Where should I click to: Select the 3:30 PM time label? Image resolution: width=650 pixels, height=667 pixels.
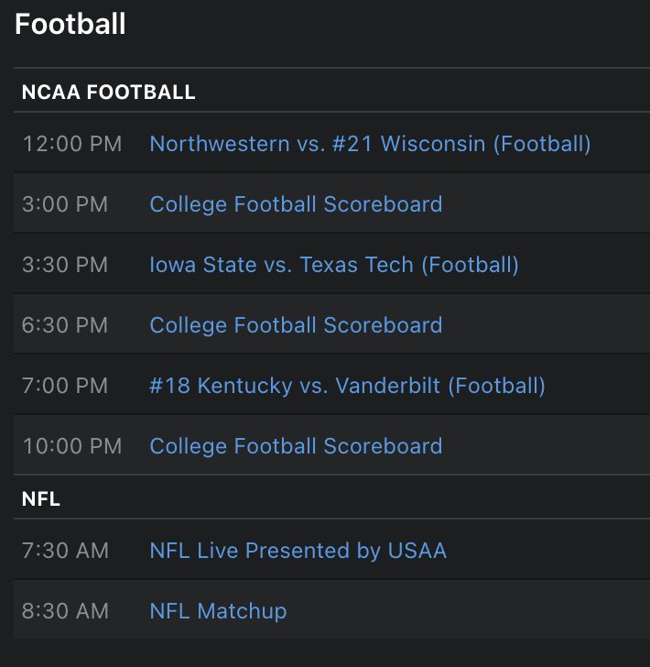(65, 265)
